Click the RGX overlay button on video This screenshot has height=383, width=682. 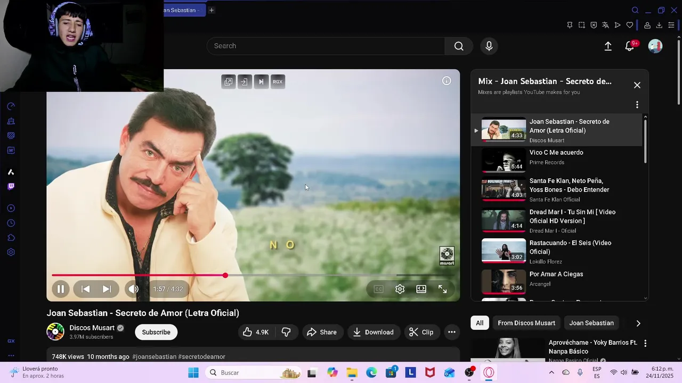[x=278, y=81]
